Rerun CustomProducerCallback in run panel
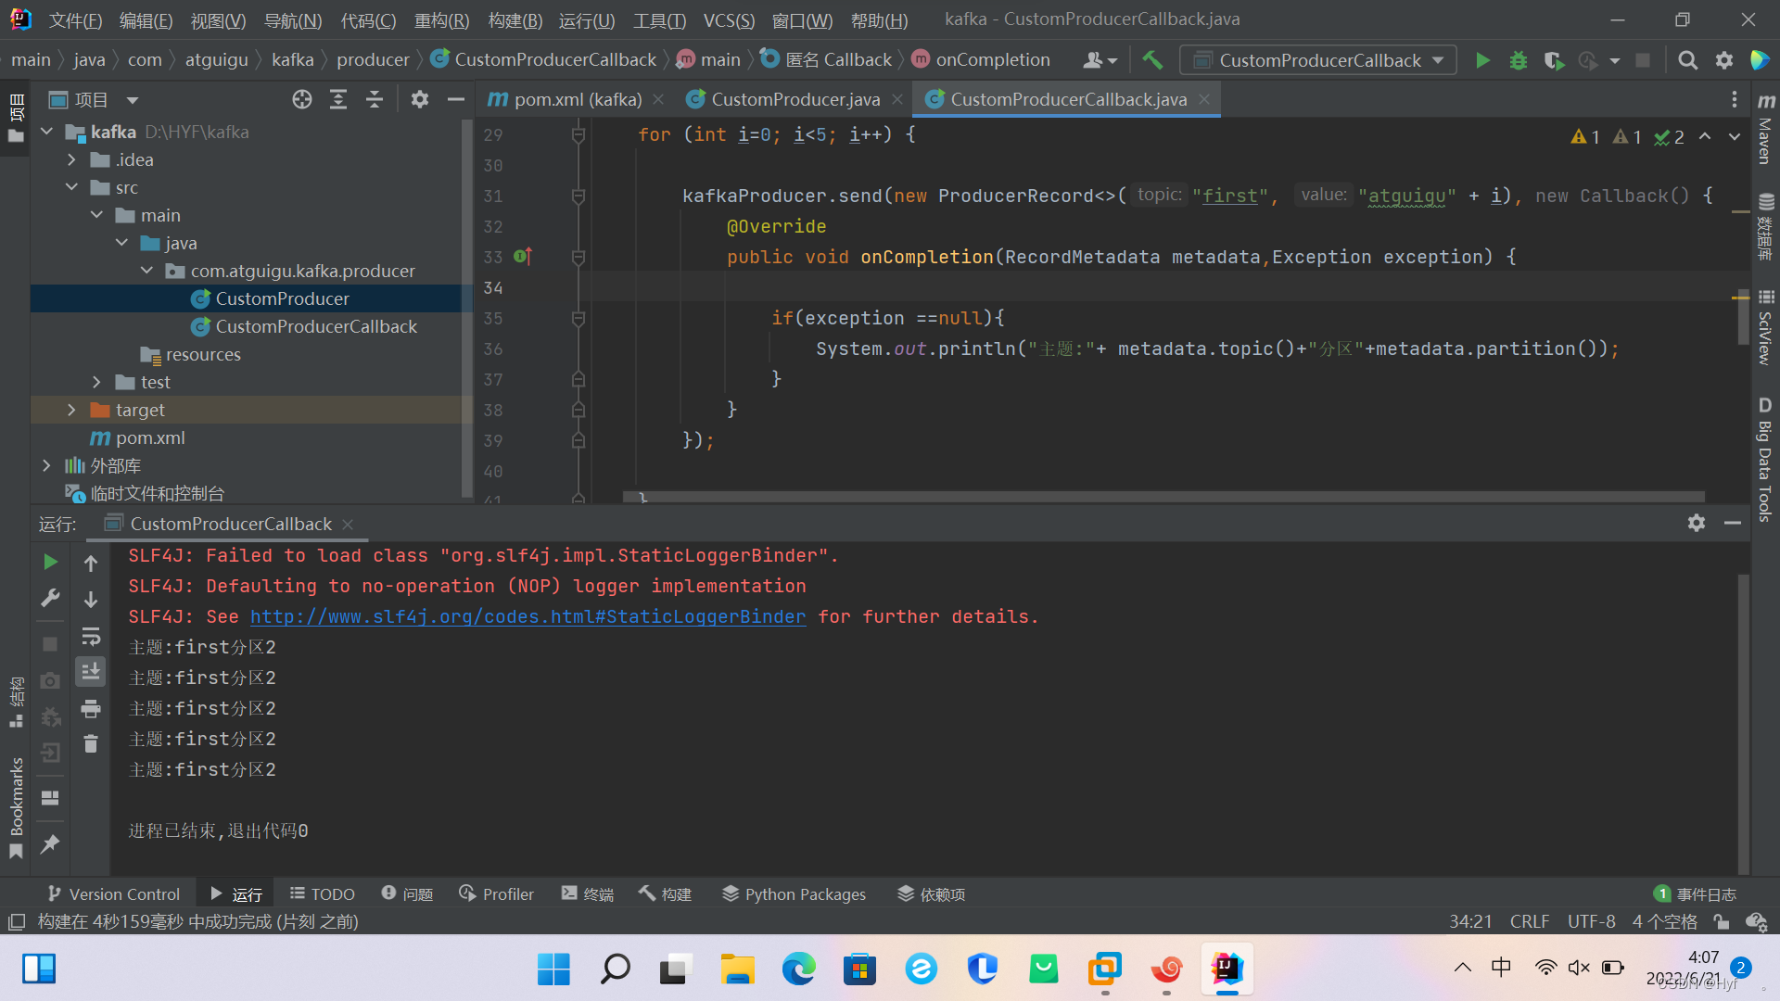The image size is (1780, 1001). tap(50, 562)
